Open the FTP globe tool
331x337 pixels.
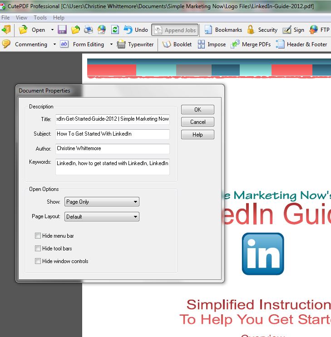coord(319,29)
